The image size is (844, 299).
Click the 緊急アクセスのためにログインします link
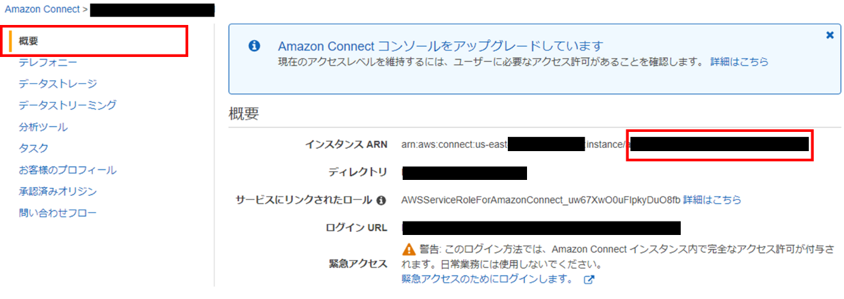[487, 279]
